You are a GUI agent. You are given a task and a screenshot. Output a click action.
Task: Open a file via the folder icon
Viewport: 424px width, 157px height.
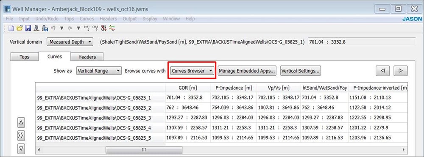[19, 28]
